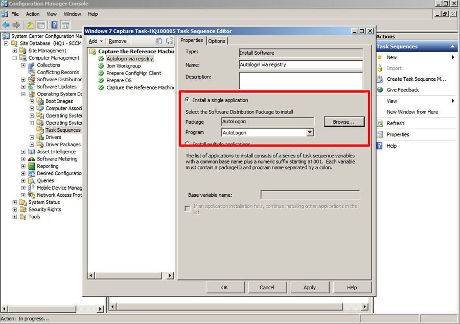Screen dimensions: 460x324
Task: Click the blue Help question mark toolbar icon
Action: [x=54, y=25]
